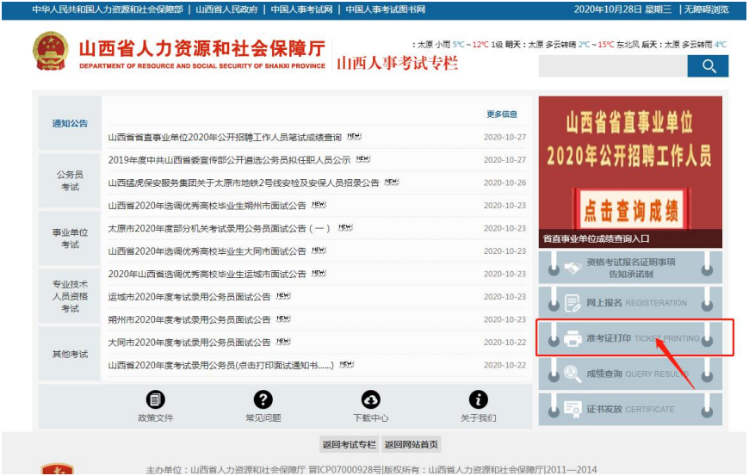This screenshot has height=476, width=749.
Task: Click the blue search magnifier button
Action: (x=708, y=66)
